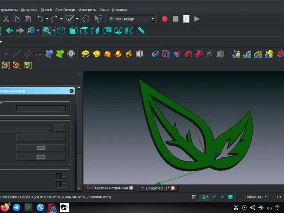Click the Copy icon in toolbar
The width and height of the screenshot is (284, 213).
[16, 19]
